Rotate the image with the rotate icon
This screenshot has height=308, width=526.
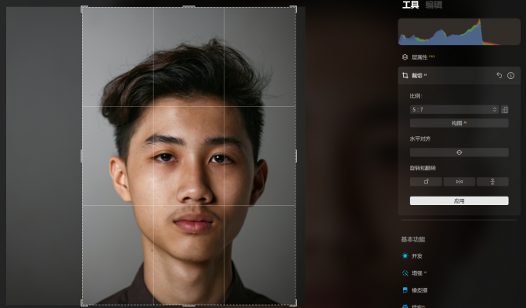pos(425,182)
